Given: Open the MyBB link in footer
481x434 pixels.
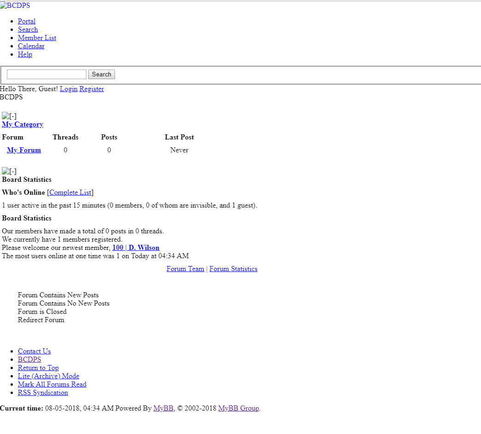Looking at the screenshot, I should click(163, 408).
